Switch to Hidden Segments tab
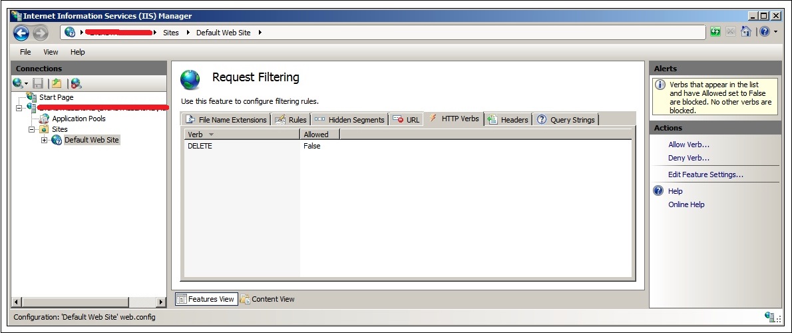Screen dimensions: 792x333 point(349,120)
